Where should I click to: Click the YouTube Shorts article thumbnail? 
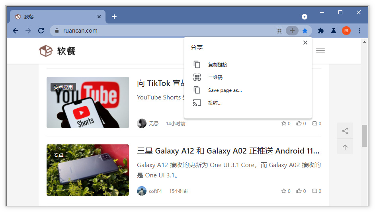pos(88,102)
